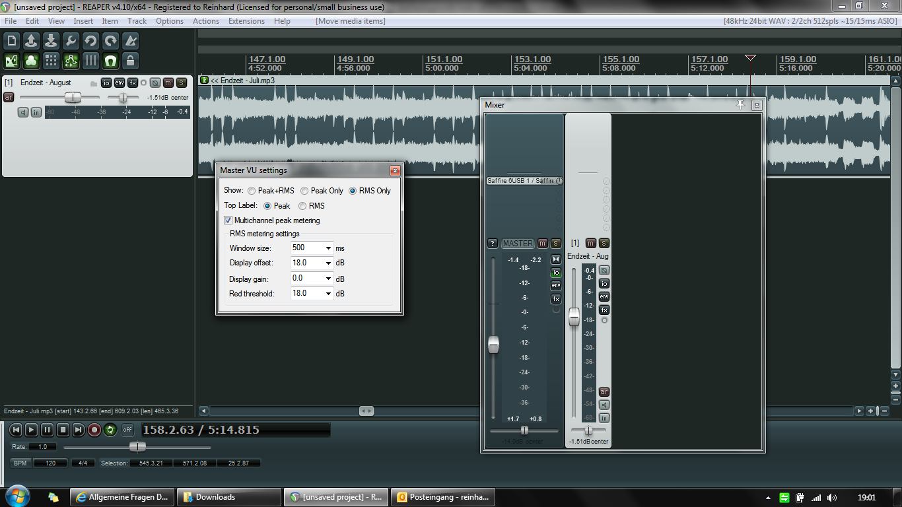Viewport: 902px width, 507px height.
Task: Click the master volume fader in Mixer
Action: (x=493, y=345)
